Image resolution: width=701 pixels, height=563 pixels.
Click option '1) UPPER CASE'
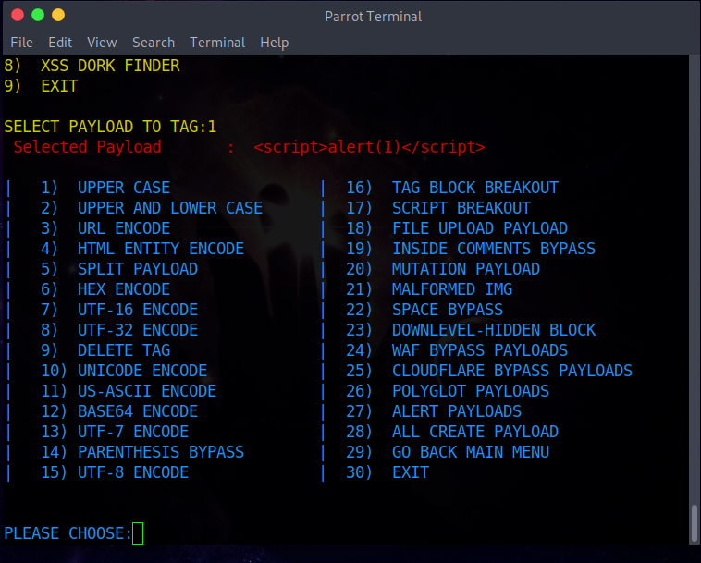105,188
